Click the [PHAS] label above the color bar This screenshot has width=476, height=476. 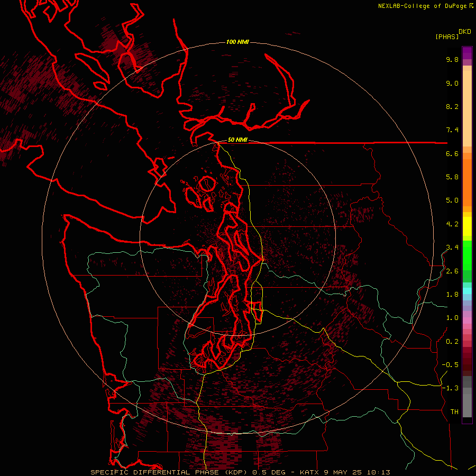pos(447,37)
